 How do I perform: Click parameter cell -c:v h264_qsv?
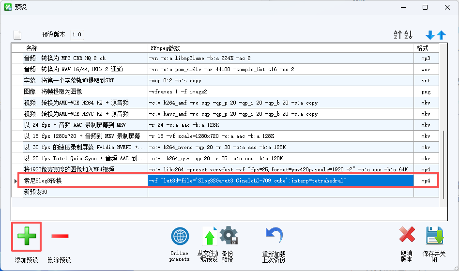pos(281,158)
